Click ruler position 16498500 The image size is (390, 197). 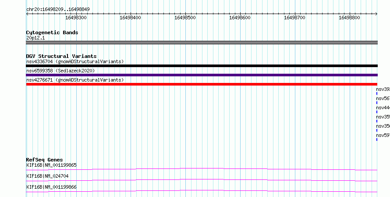coord(185,18)
